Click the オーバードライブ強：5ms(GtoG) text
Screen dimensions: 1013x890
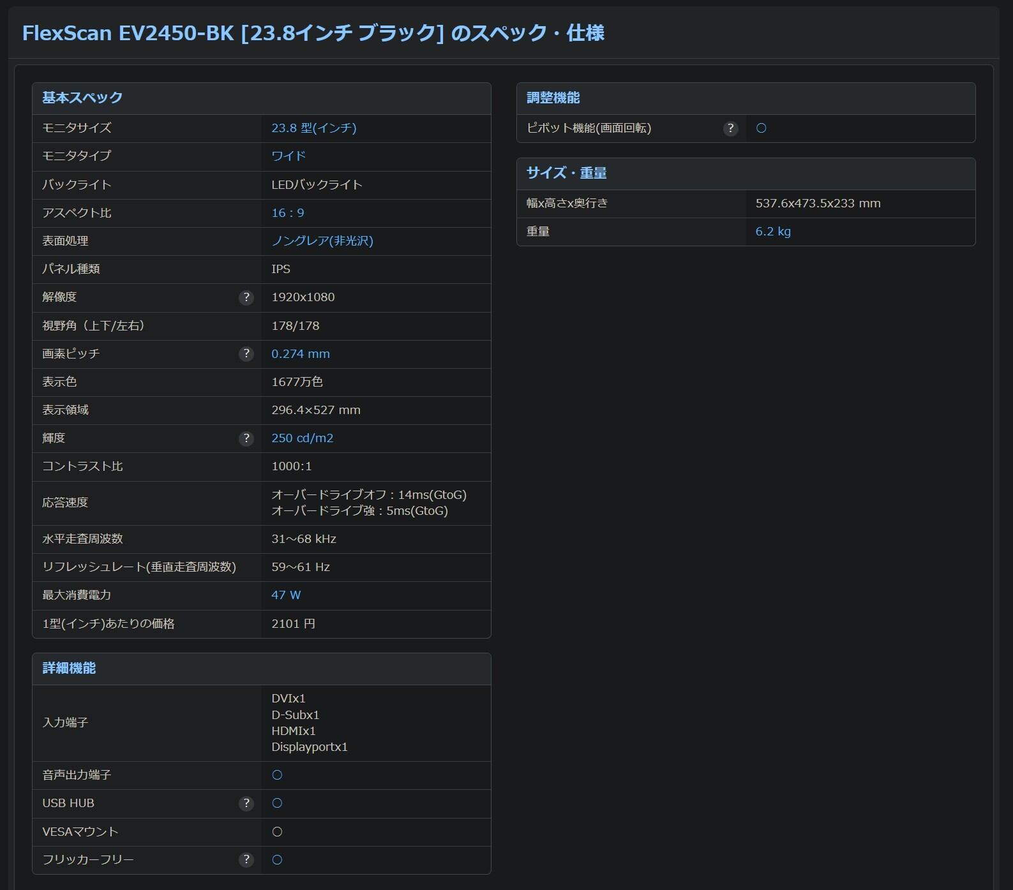click(x=360, y=511)
